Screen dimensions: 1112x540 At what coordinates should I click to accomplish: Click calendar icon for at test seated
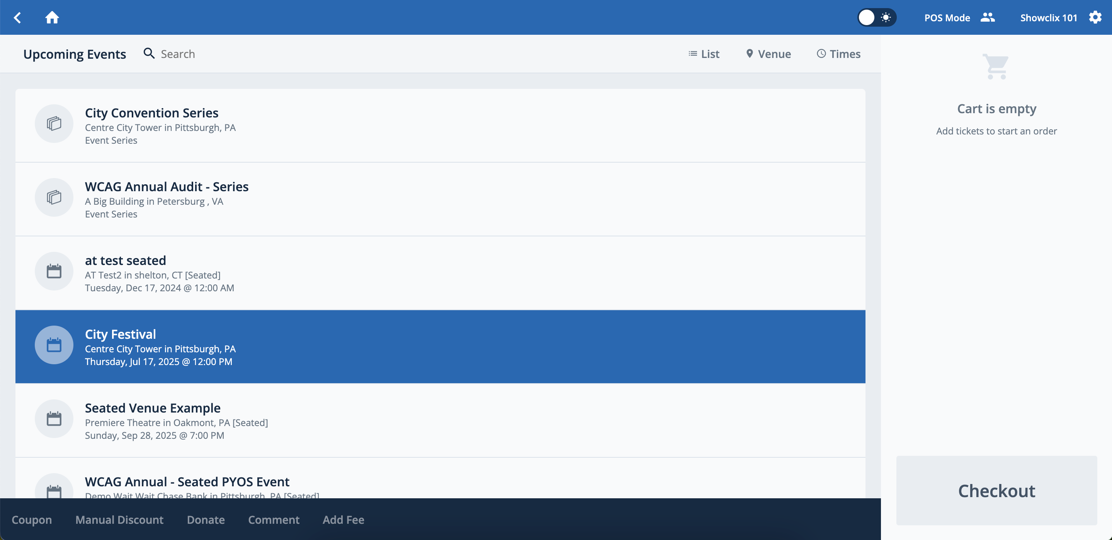(54, 271)
